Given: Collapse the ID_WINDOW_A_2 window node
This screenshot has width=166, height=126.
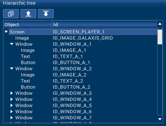Looking at the screenshot, I should (12, 69).
